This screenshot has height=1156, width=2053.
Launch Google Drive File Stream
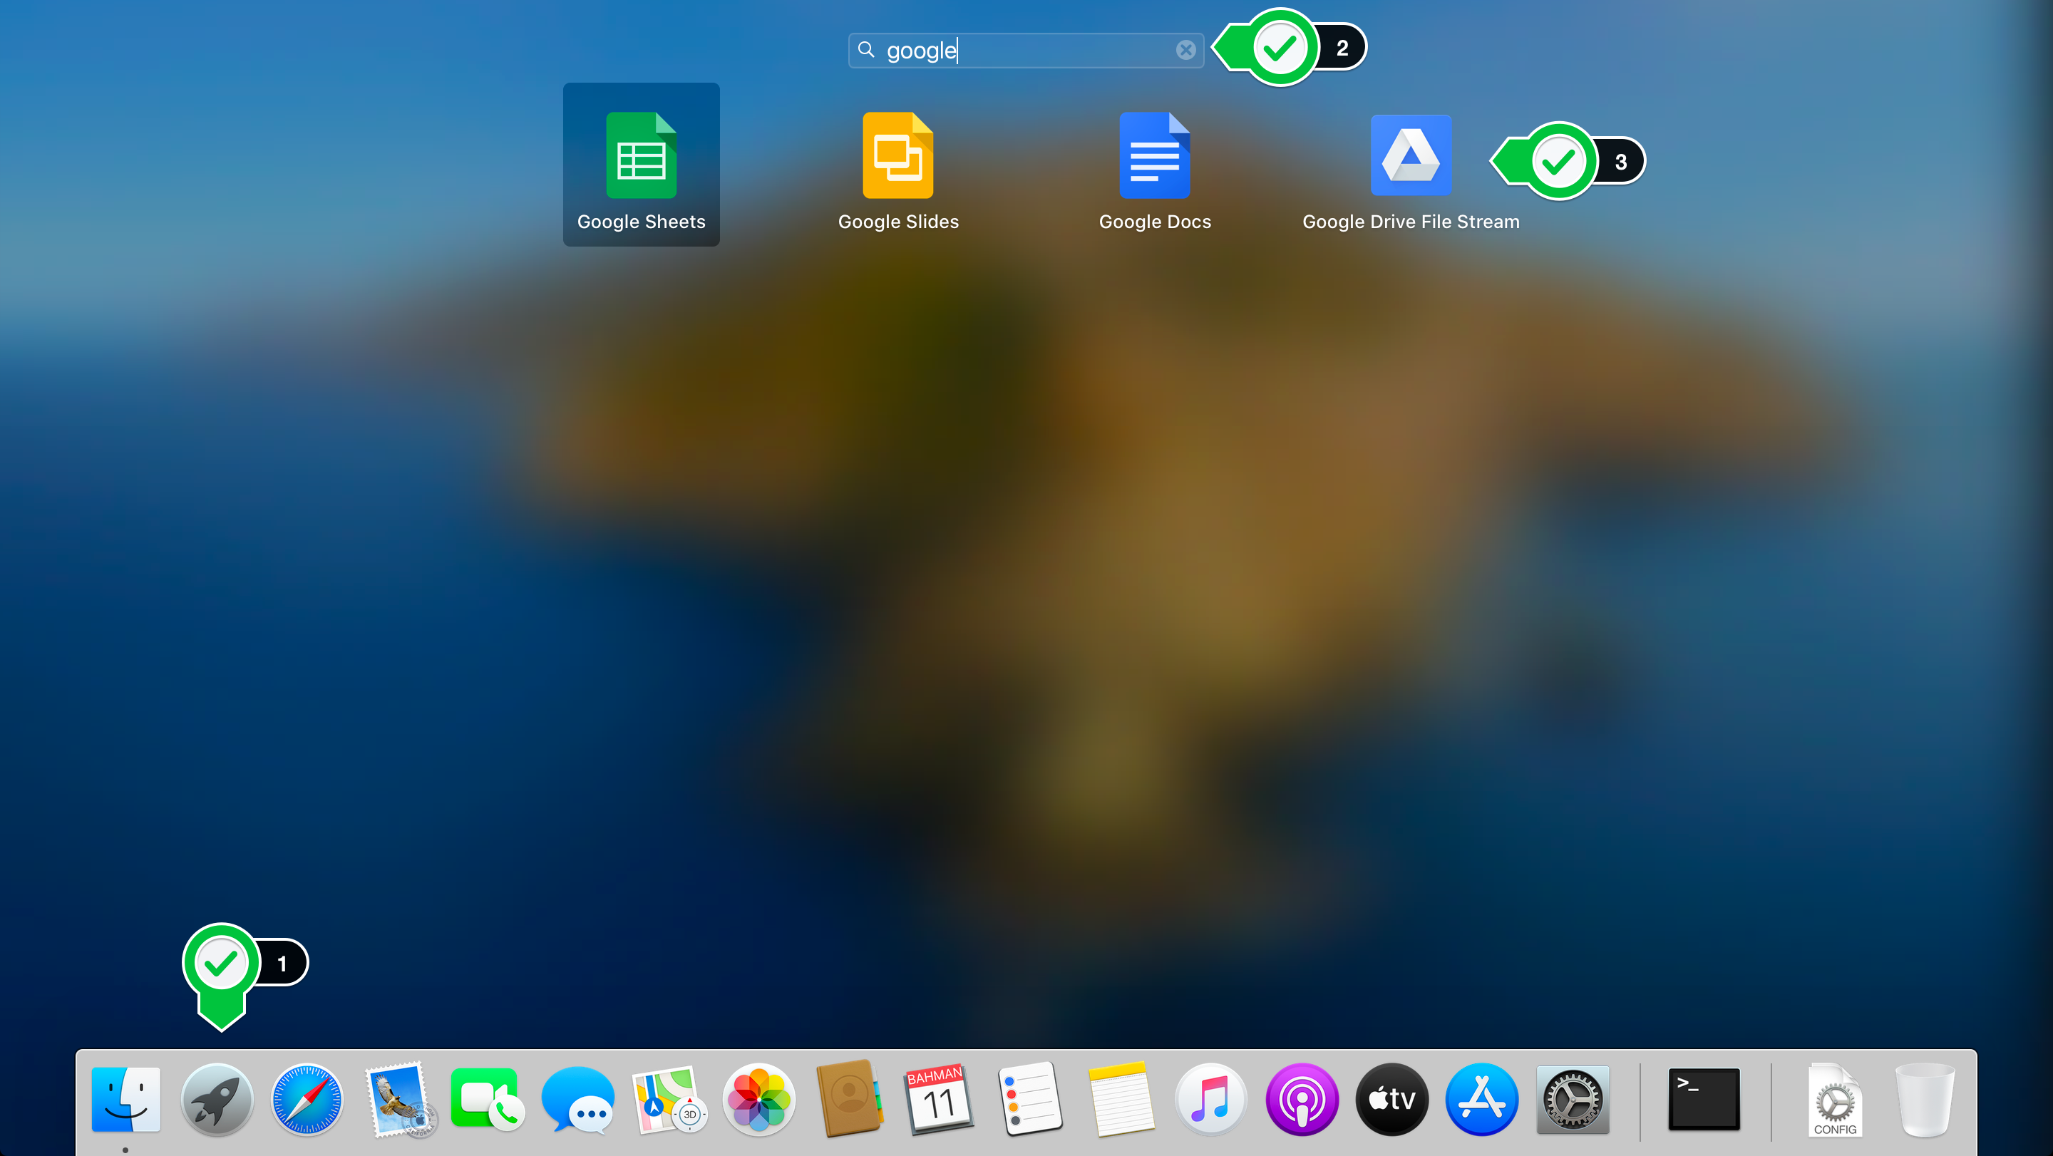(1410, 156)
